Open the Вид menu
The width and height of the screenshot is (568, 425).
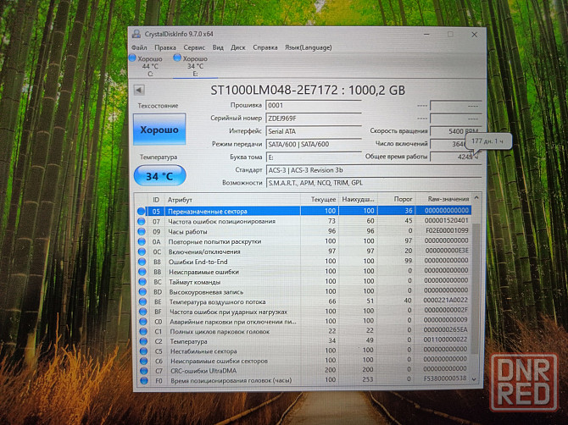tap(218, 47)
